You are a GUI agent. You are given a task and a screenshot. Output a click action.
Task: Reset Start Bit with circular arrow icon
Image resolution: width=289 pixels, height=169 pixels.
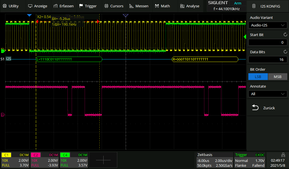[285, 35]
